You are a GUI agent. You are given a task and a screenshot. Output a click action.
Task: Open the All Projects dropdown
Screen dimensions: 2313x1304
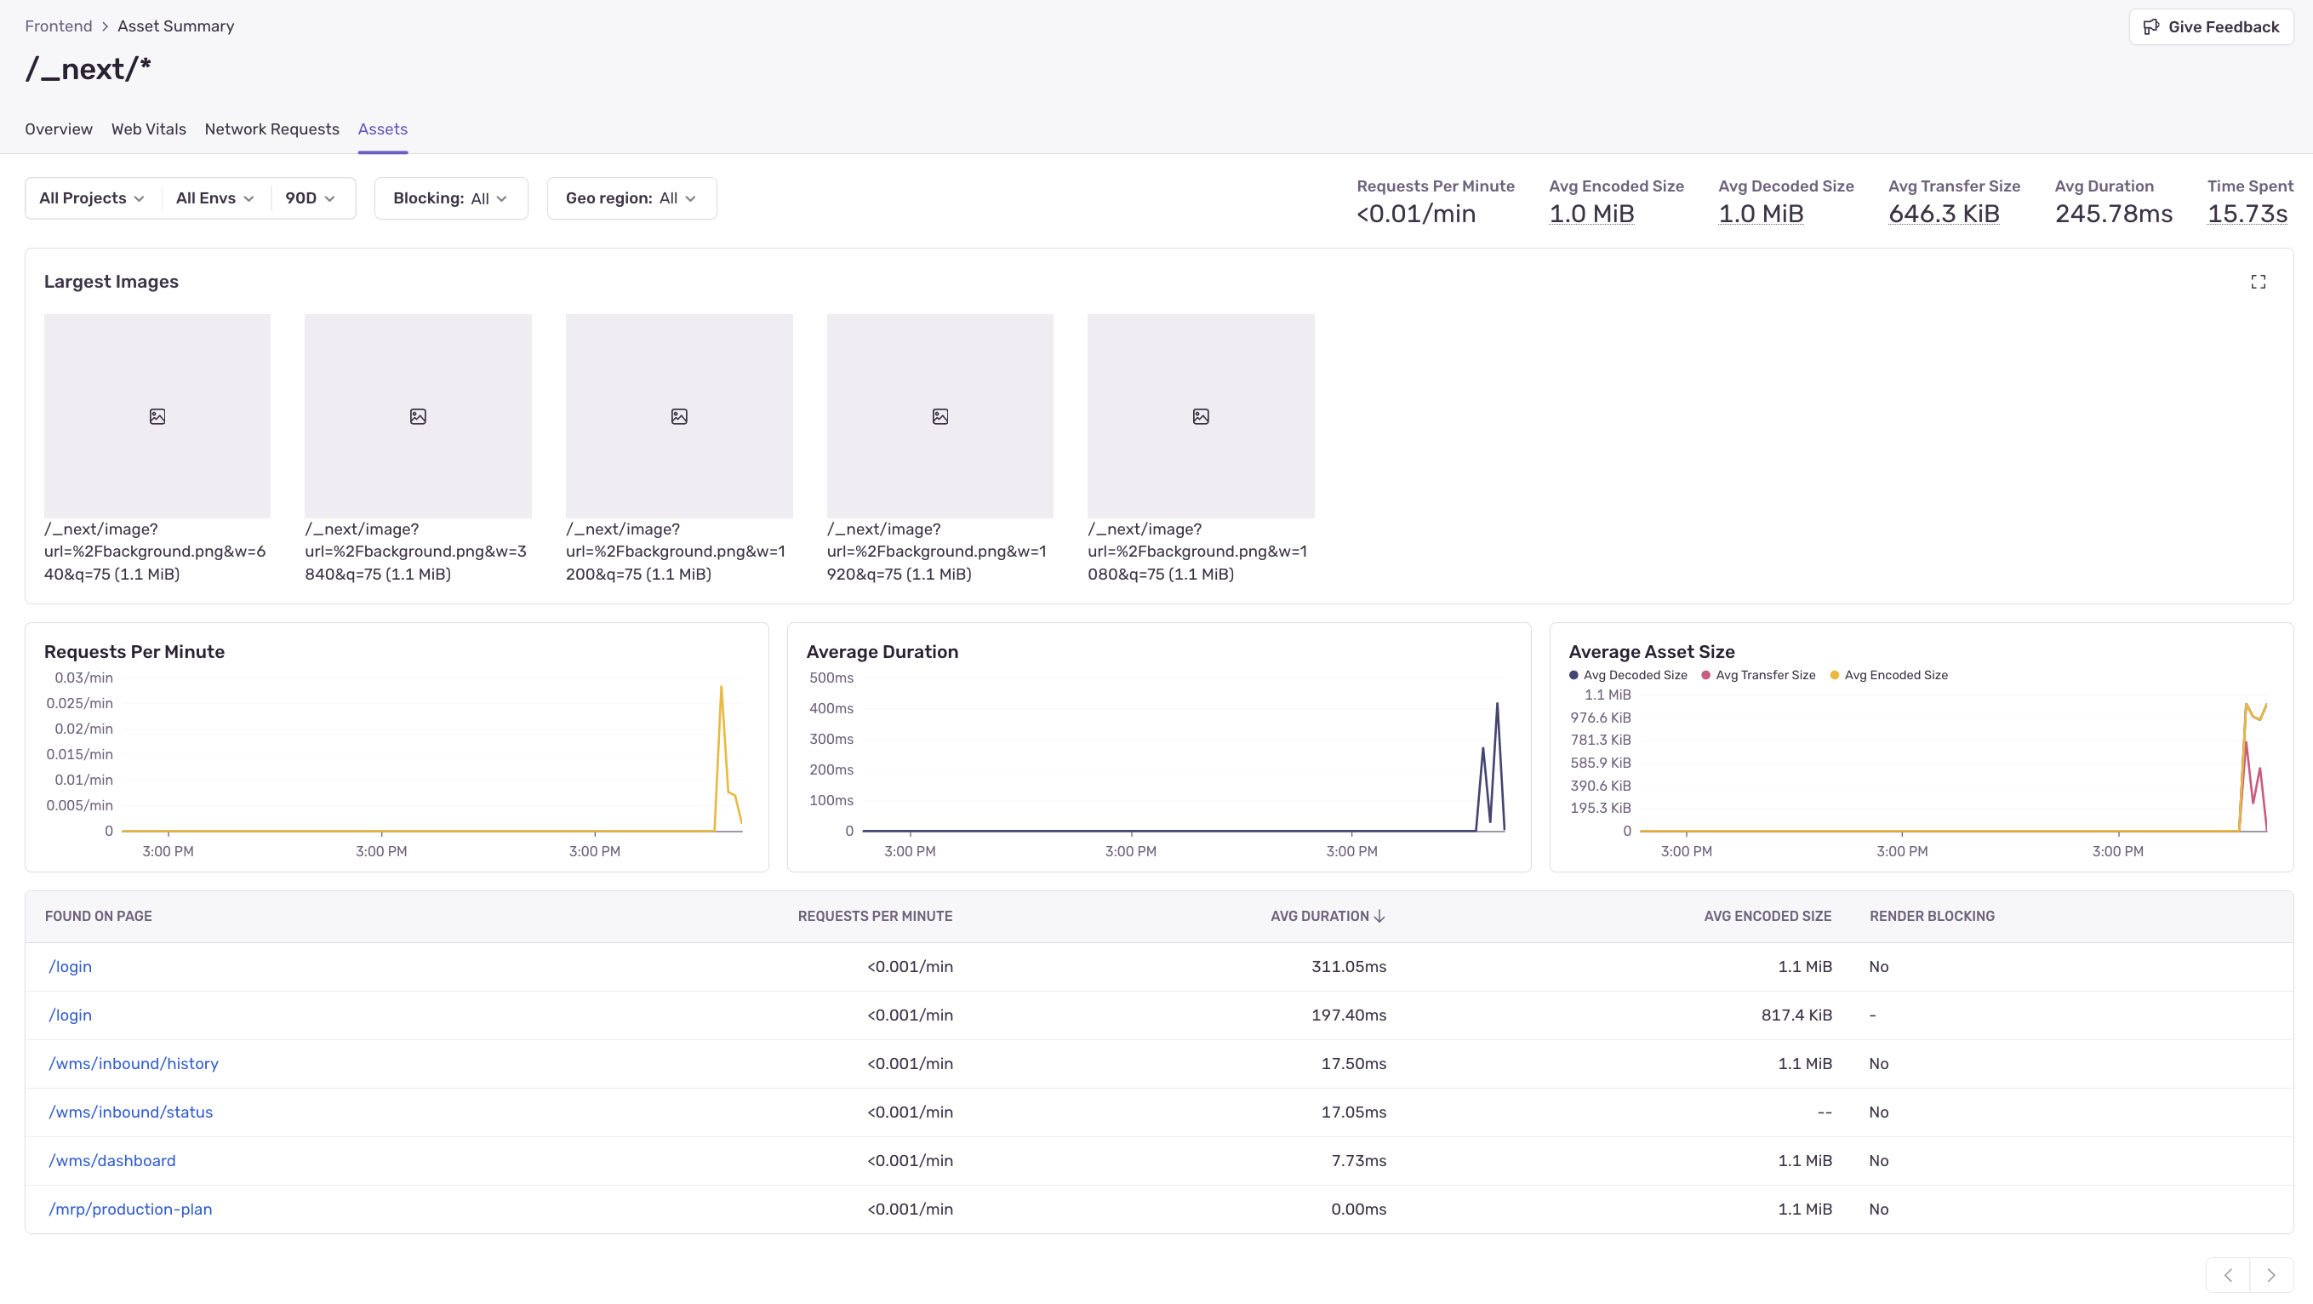click(x=92, y=198)
